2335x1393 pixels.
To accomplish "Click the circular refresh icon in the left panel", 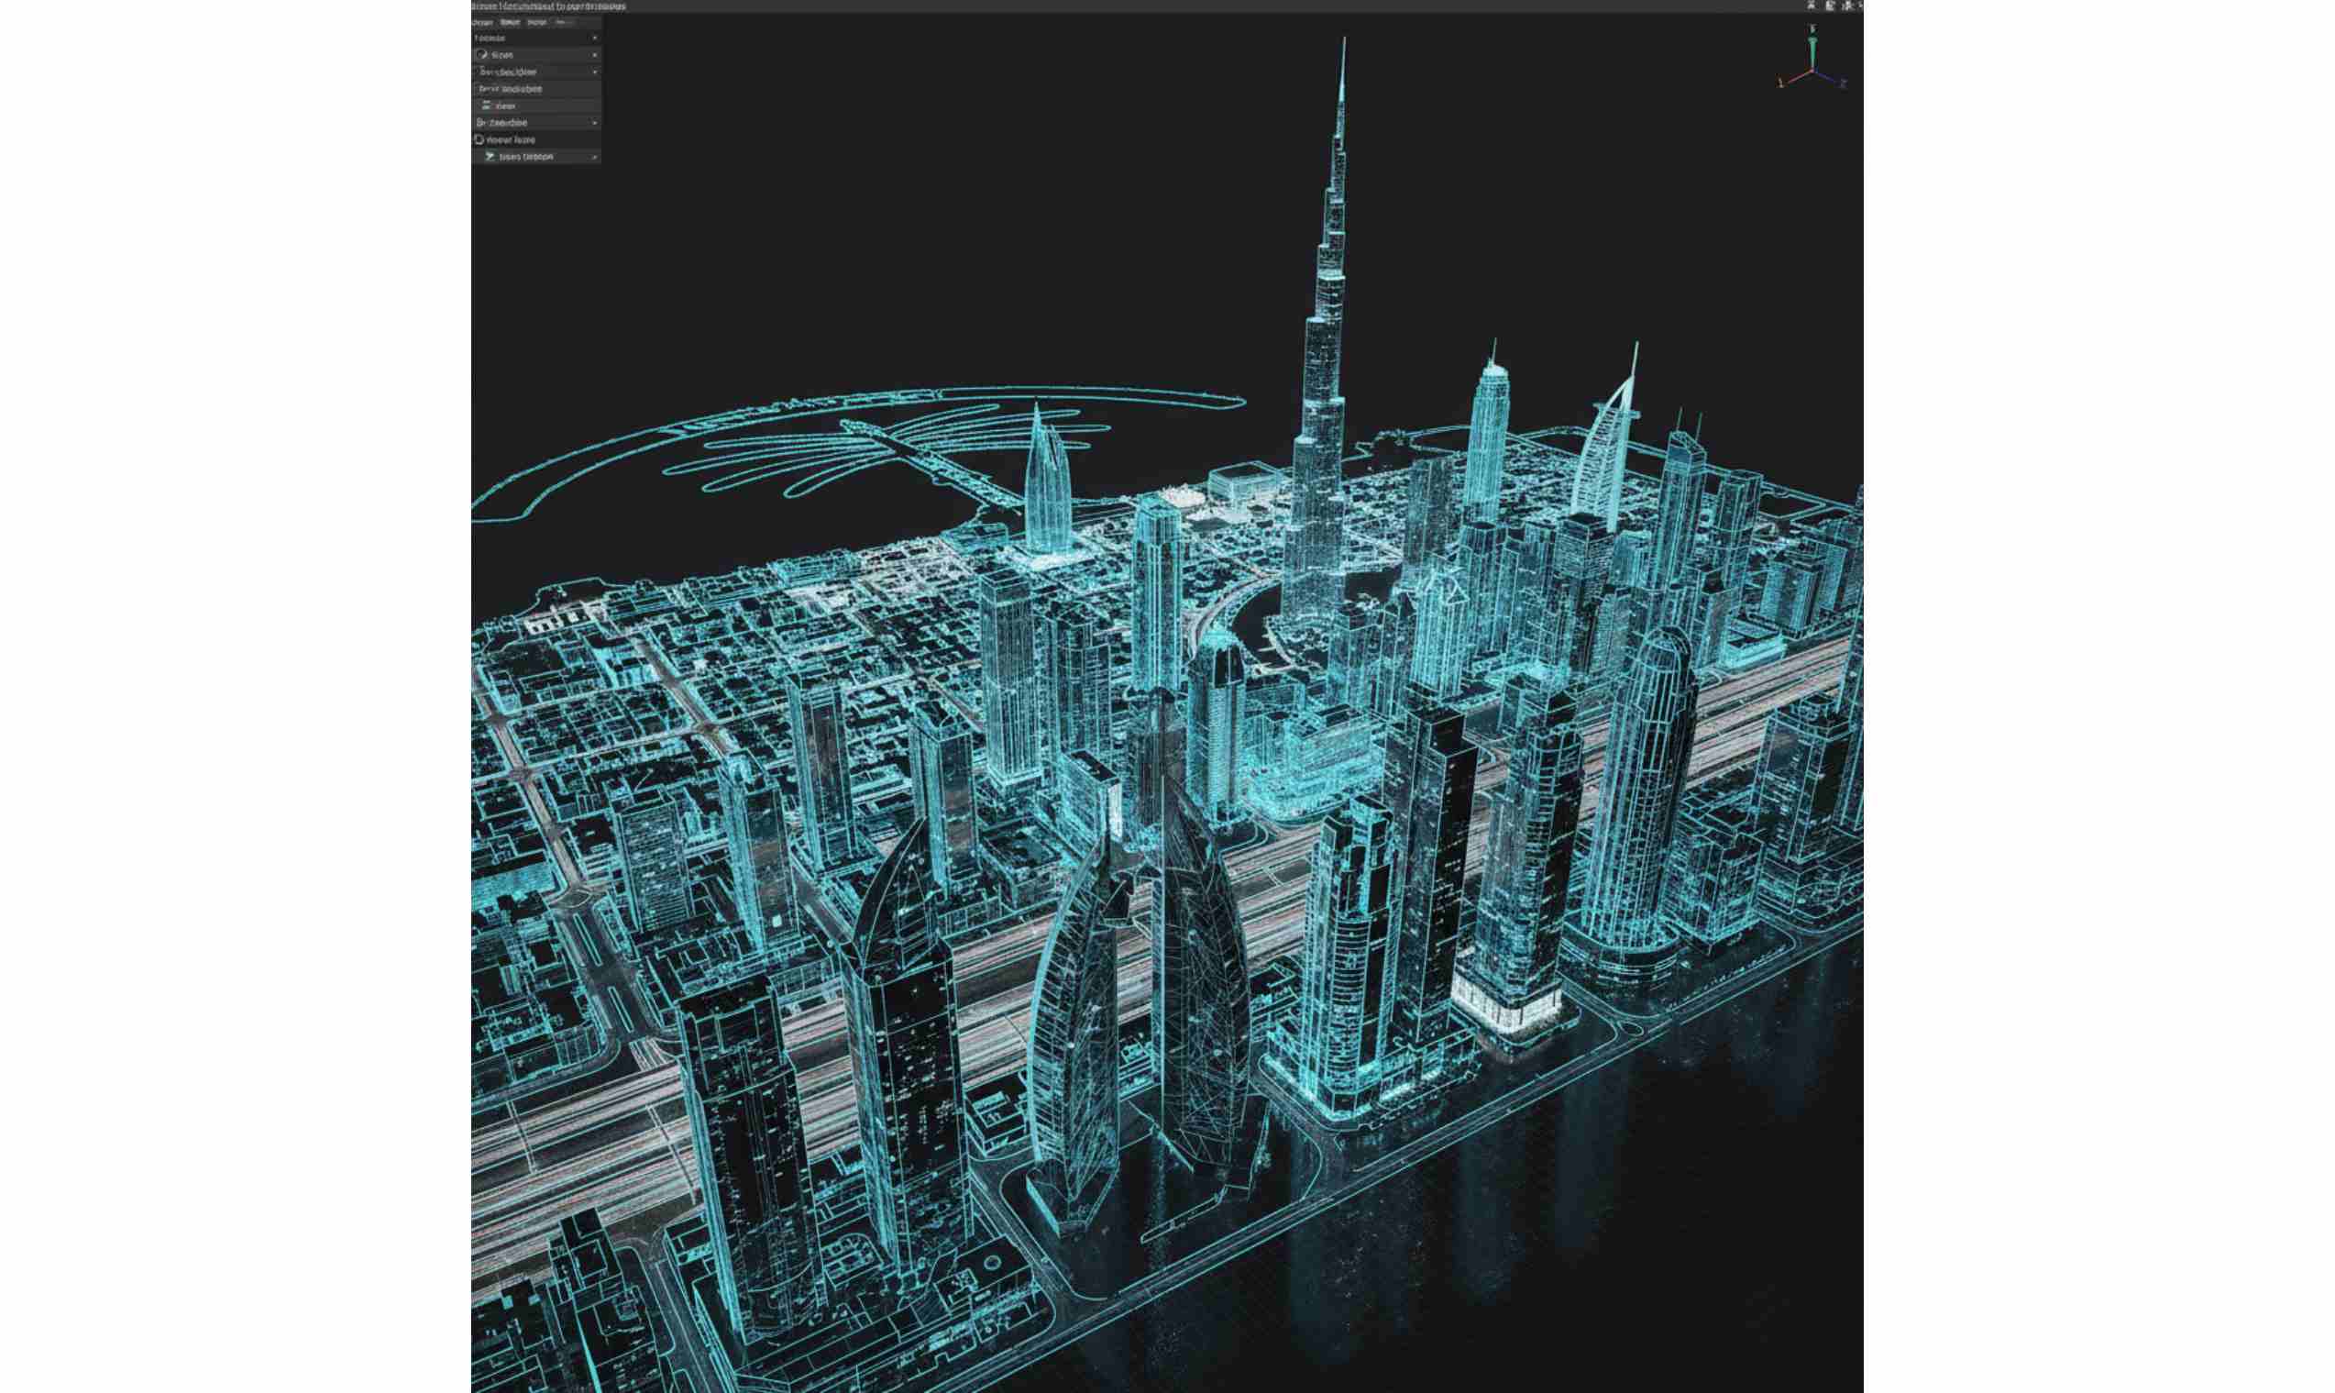I will coord(479,138).
